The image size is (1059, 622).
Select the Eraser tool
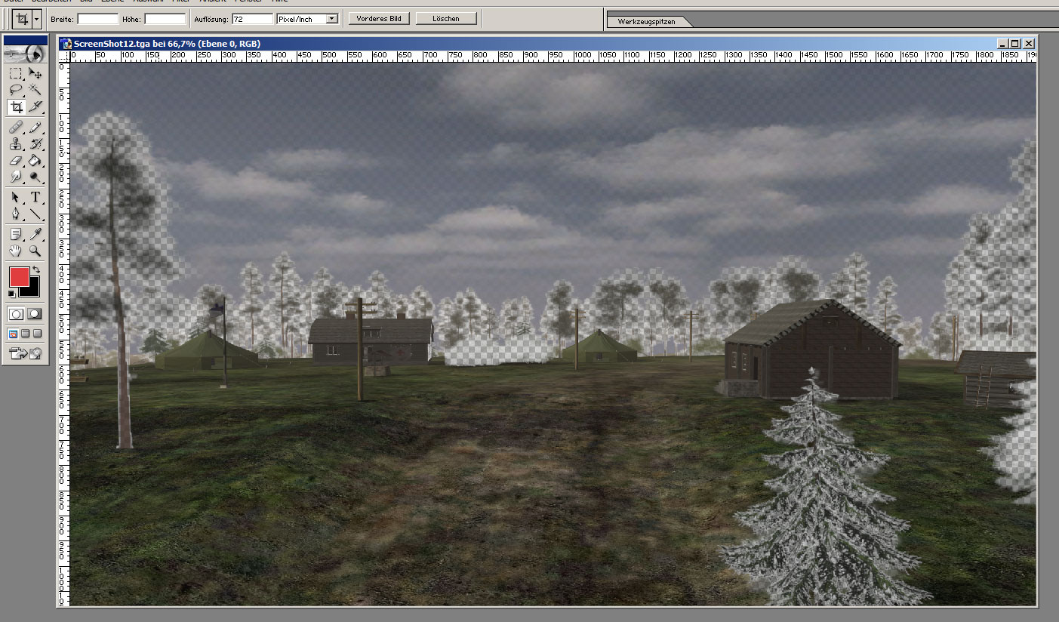pyautogui.click(x=15, y=160)
